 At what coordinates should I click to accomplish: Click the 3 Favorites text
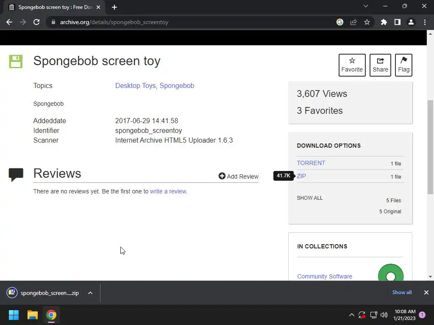320,110
